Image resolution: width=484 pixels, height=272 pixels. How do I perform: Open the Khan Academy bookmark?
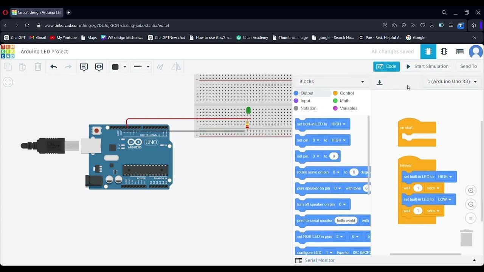click(x=252, y=38)
